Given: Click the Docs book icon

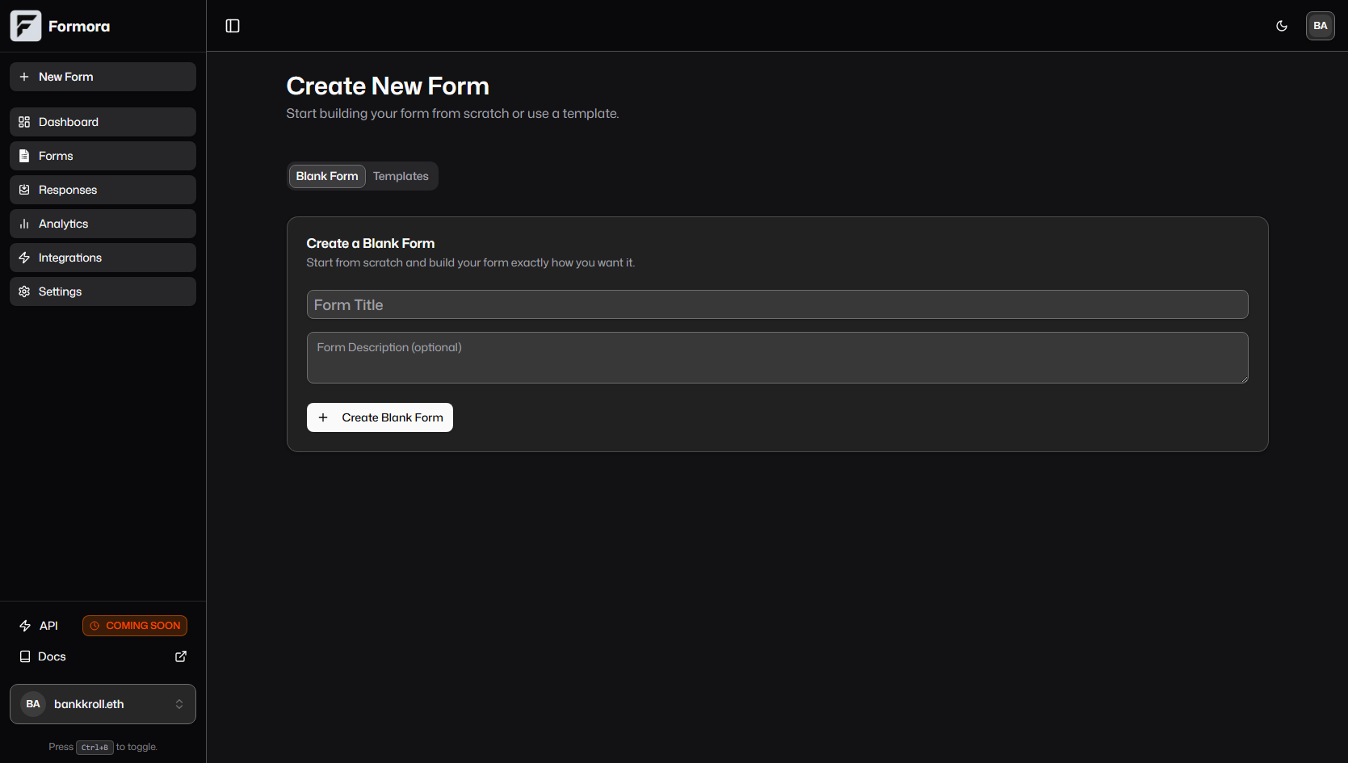Looking at the screenshot, I should (x=24, y=656).
